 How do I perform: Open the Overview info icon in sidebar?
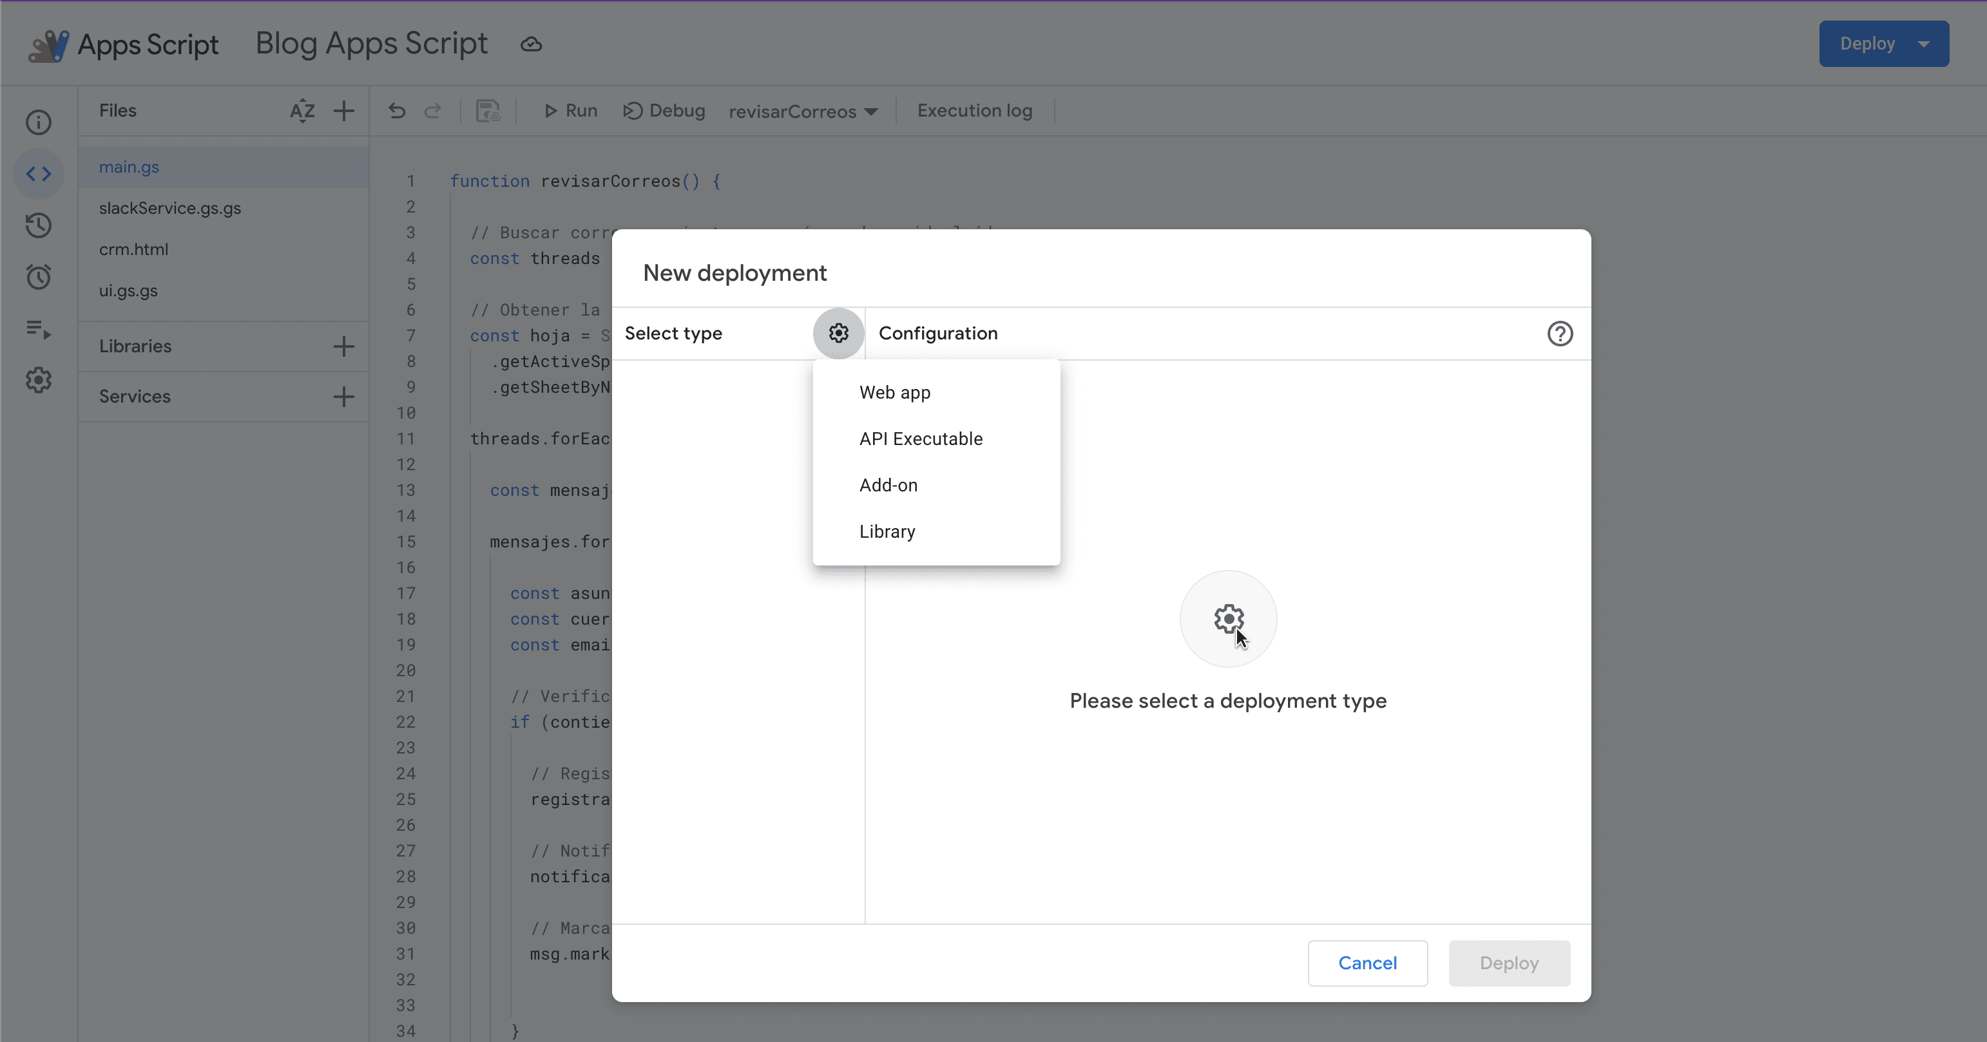[x=39, y=122]
